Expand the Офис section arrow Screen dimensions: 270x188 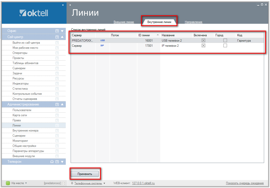(62, 31)
